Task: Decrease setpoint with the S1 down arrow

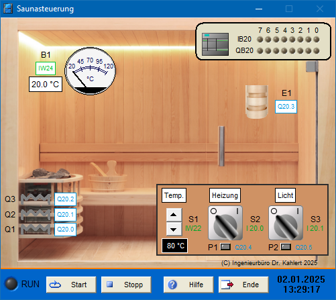Action: [174, 229]
